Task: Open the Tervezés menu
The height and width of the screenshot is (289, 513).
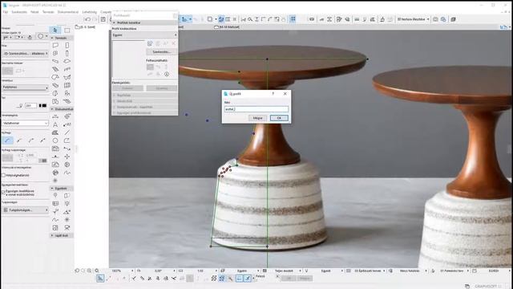Action: (x=48, y=12)
